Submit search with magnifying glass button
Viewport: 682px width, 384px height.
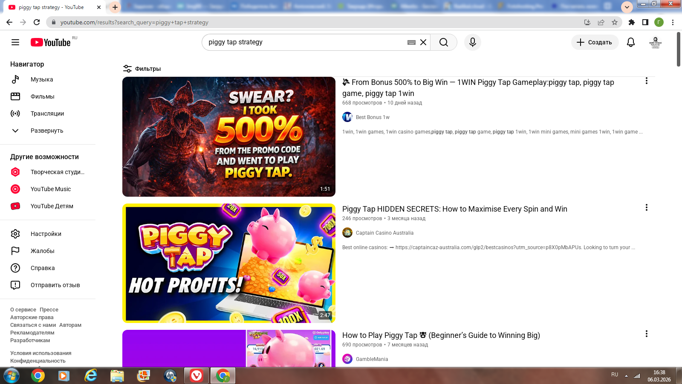(x=443, y=42)
